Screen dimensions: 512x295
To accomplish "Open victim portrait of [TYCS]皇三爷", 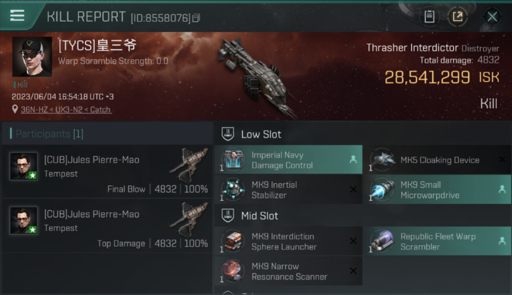I will click(32, 57).
